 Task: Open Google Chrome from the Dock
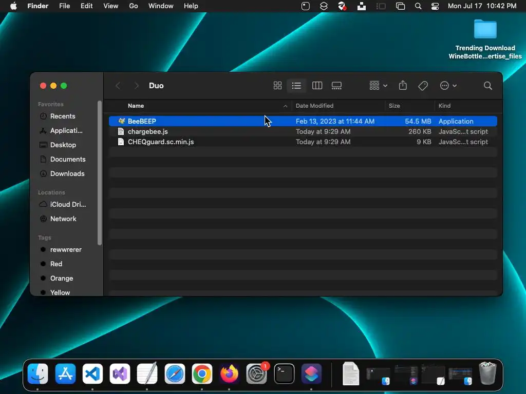[202, 373]
